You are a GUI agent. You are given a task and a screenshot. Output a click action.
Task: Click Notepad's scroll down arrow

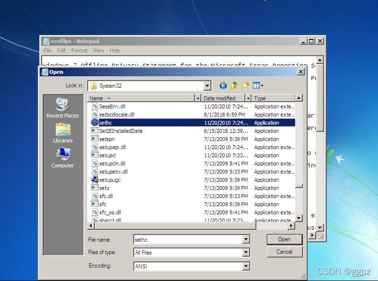320,228
